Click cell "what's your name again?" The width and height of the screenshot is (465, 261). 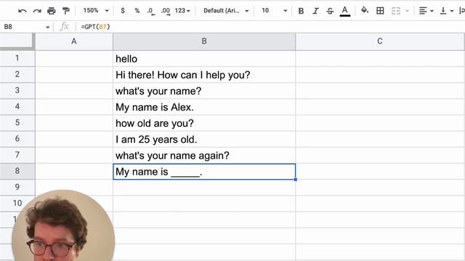(204, 155)
